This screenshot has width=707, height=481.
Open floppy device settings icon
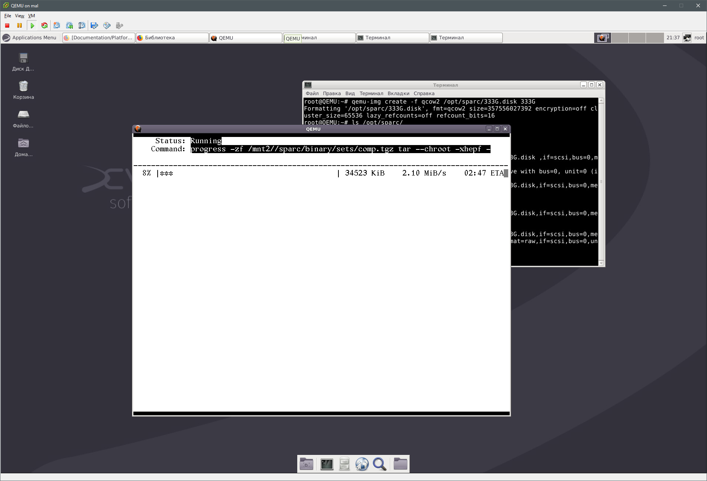pyautogui.click(x=94, y=25)
